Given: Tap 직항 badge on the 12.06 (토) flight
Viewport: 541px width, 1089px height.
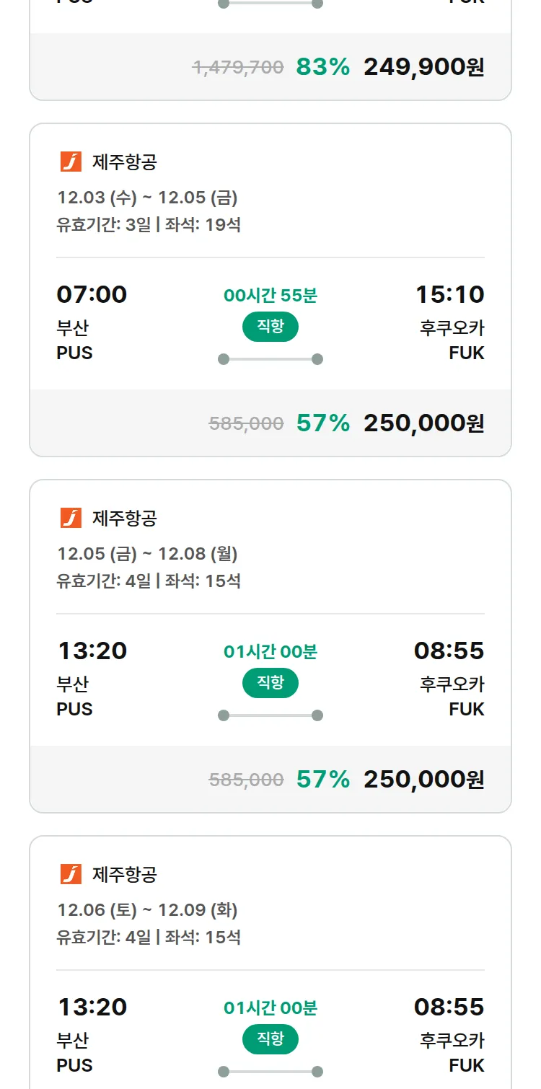Looking at the screenshot, I should [x=270, y=1039].
